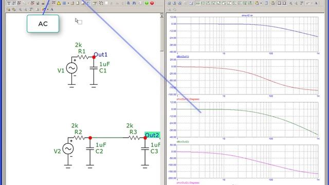Click the letter A text icon in schematic toolbar
Viewport: 329px width, 185px height.
pos(51,9)
